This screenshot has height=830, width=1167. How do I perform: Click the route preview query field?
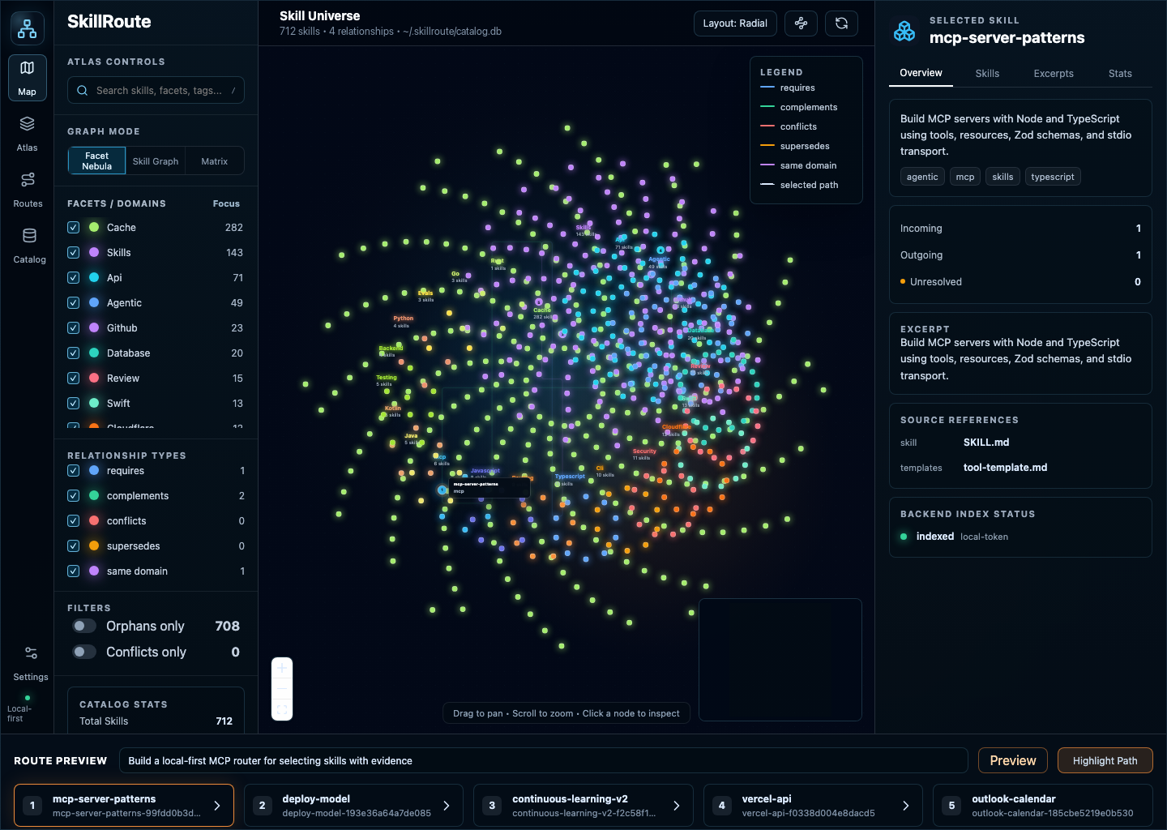[543, 760]
